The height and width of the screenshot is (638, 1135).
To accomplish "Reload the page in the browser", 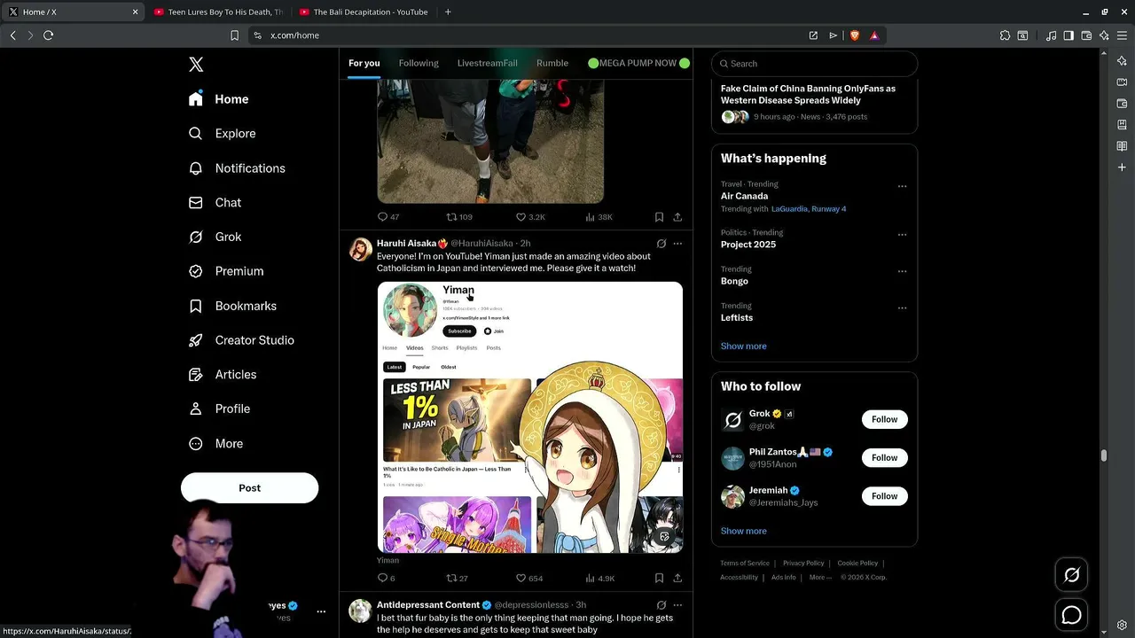I will (48, 35).
